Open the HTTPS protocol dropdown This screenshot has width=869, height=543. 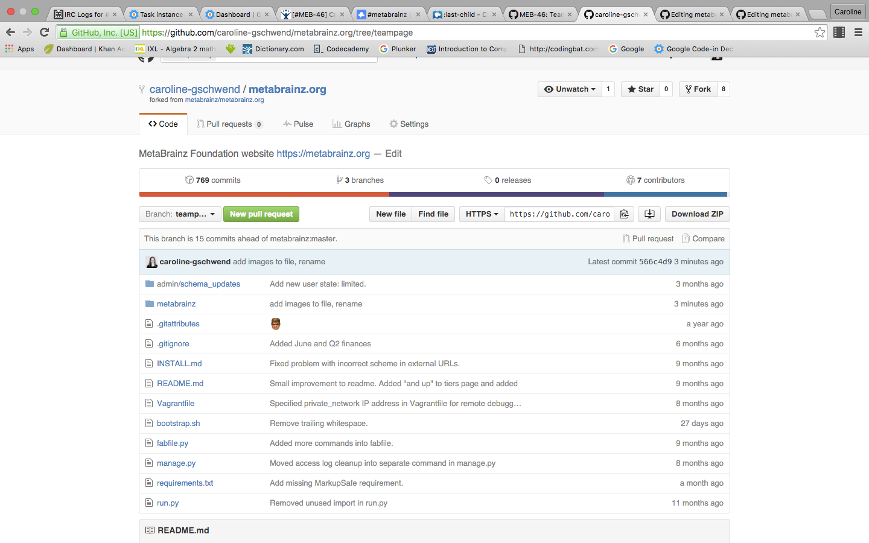point(482,214)
